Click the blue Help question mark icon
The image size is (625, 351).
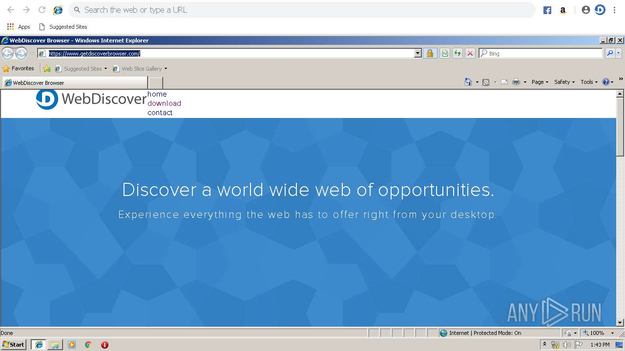pyautogui.click(x=606, y=82)
